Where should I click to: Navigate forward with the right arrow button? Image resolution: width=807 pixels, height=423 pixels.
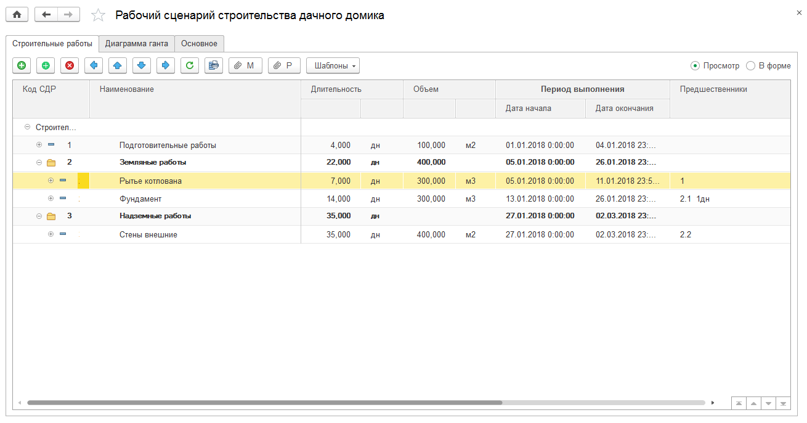68,15
